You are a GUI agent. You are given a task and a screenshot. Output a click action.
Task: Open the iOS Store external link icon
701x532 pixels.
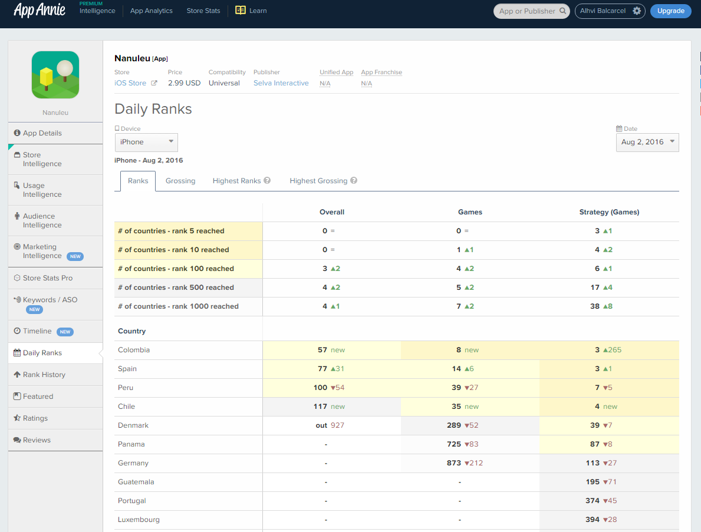154,83
